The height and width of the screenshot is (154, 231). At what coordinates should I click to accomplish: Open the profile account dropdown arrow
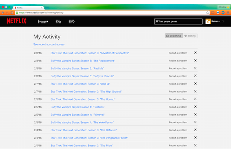[223, 22]
